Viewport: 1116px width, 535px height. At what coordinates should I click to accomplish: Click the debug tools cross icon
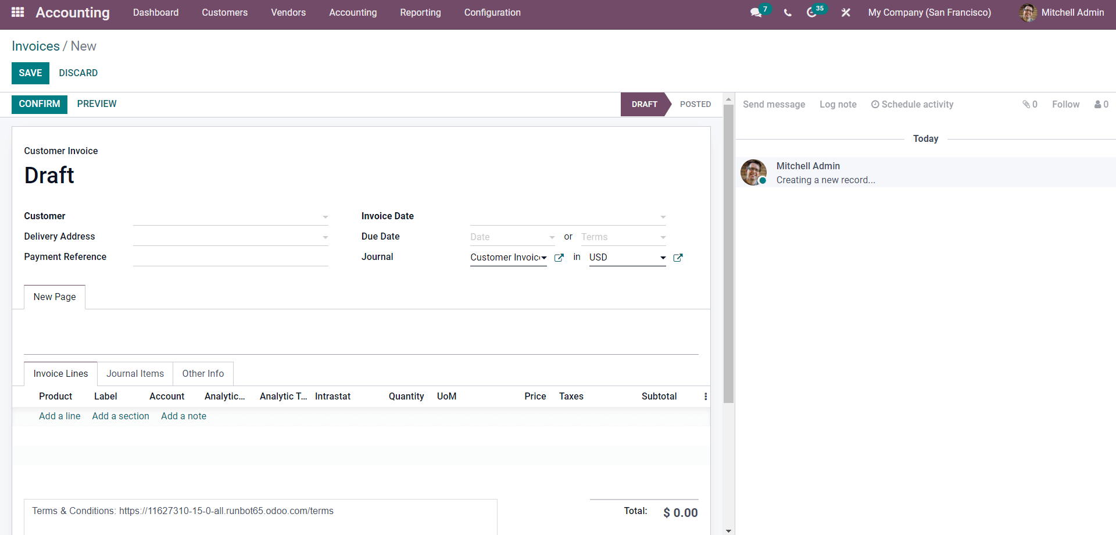pyautogui.click(x=846, y=13)
